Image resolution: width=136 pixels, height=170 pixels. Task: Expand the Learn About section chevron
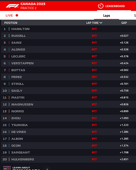click(x=47, y=169)
